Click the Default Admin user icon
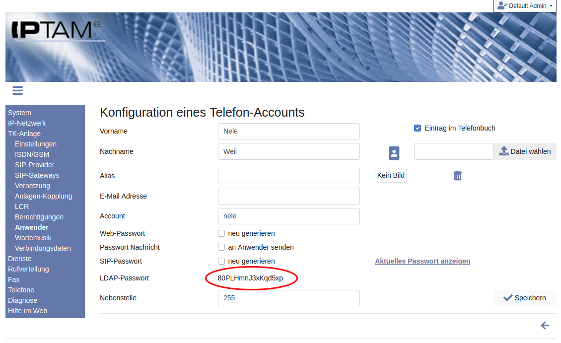This screenshot has width=561, height=343. tap(502, 6)
